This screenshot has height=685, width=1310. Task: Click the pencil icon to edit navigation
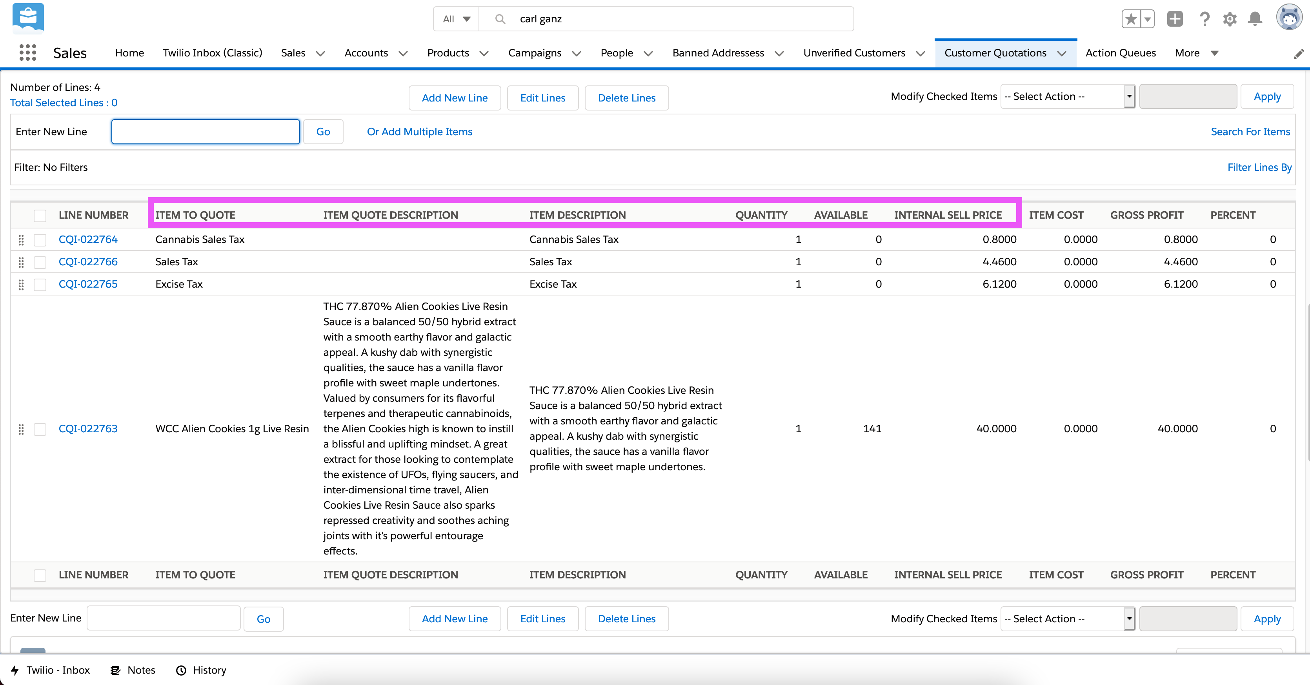[x=1298, y=54]
